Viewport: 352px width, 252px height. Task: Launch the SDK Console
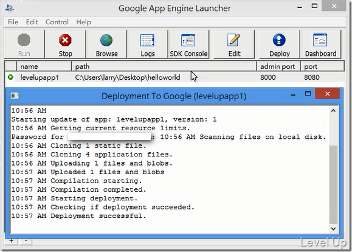188,44
